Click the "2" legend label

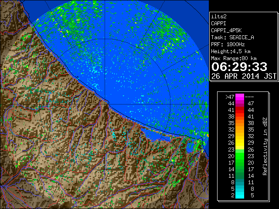pos(233,196)
